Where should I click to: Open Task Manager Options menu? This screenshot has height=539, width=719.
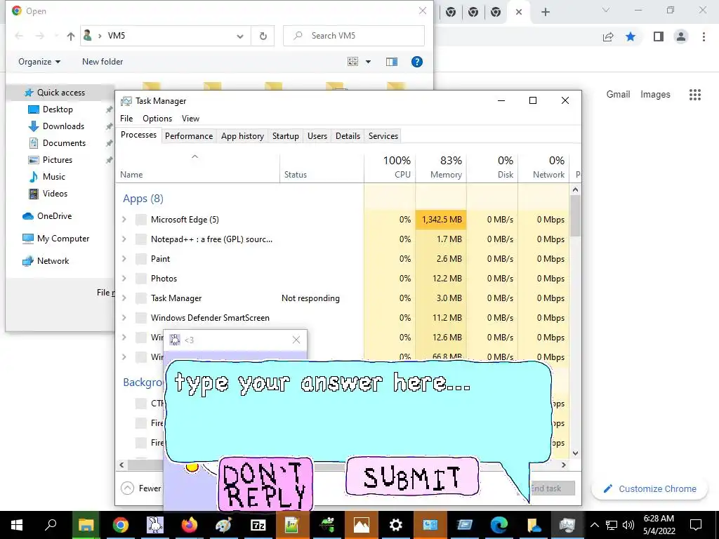pos(157,118)
